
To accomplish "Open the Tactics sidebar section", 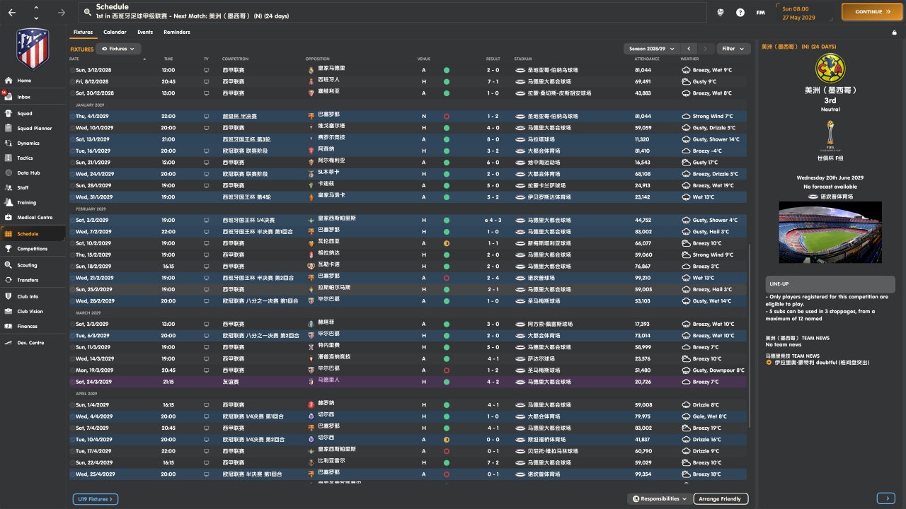I will point(25,158).
